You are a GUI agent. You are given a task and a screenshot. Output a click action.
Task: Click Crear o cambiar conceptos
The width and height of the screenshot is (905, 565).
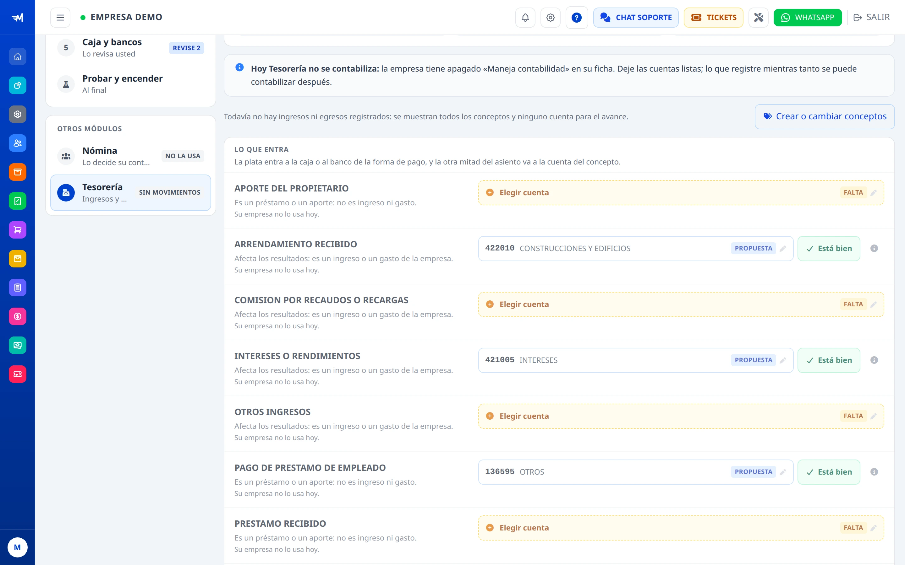coord(825,116)
